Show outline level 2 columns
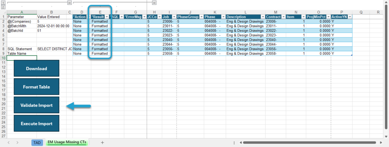Viewport: 389px width, 147px height. click(3, 7)
